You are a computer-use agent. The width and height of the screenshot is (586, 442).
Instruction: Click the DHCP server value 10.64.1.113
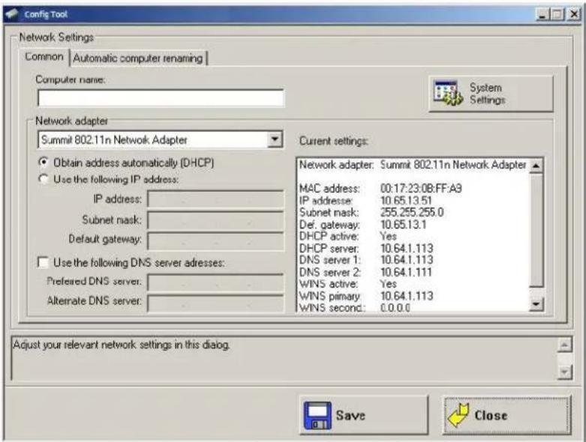click(x=406, y=248)
